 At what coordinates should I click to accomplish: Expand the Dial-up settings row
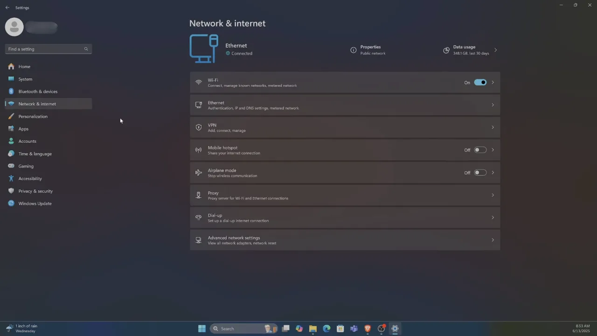tap(493, 217)
